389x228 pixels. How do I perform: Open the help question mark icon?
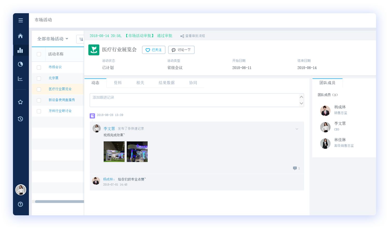click(x=20, y=204)
